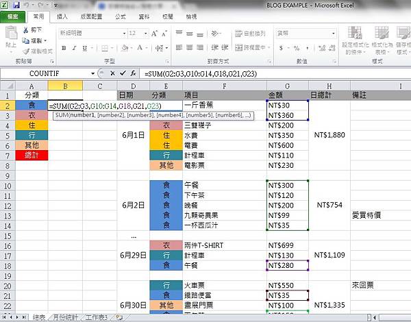This screenshot has height=322, width=411.
Task: Apply comma style
Action: click(307, 48)
